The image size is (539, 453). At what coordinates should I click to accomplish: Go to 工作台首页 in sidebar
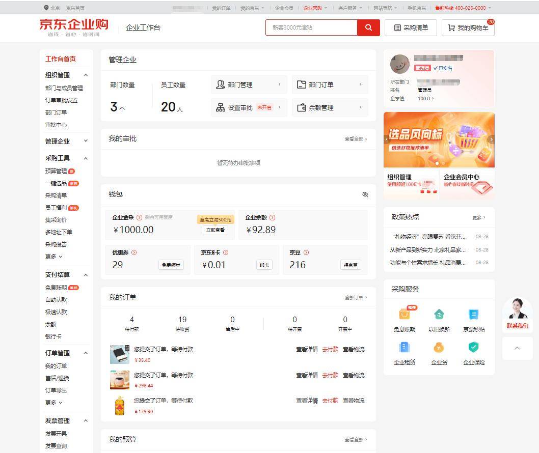point(61,59)
